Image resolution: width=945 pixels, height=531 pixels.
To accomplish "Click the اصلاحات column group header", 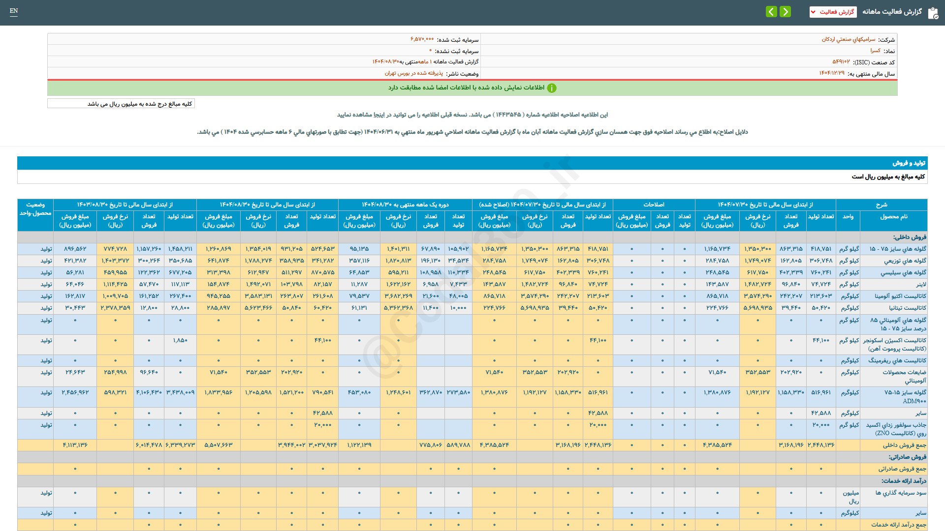I will (654, 205).
